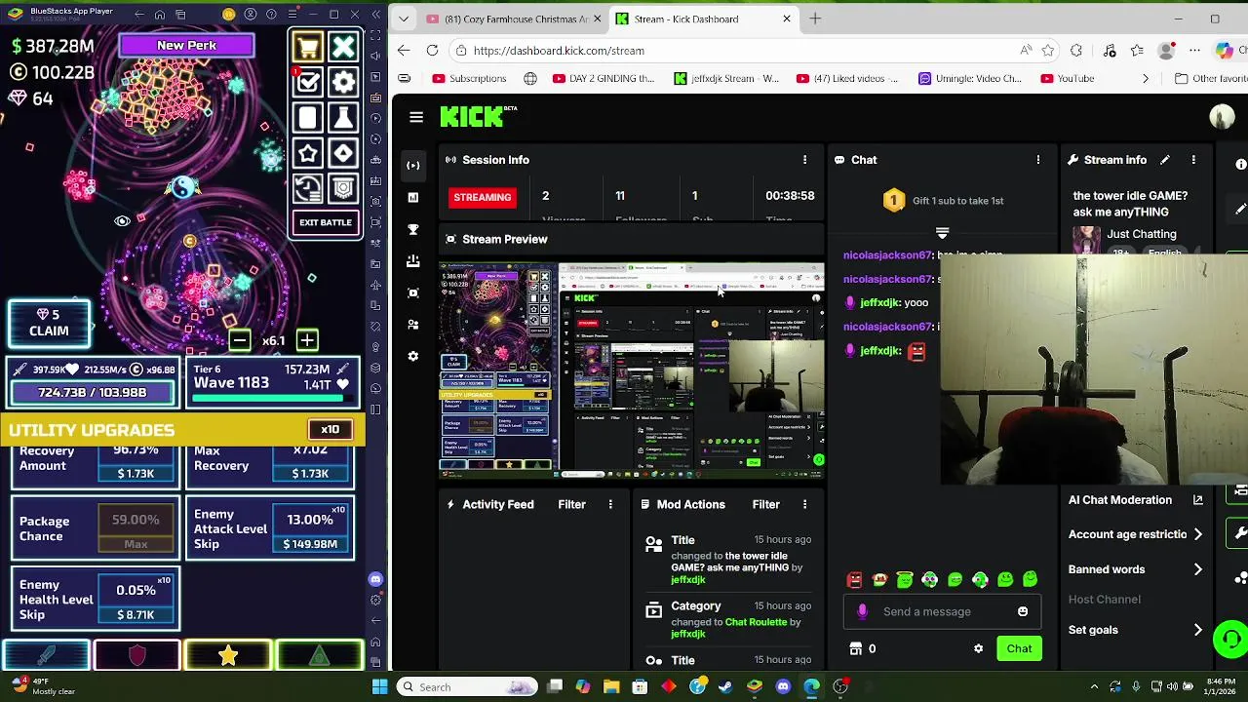Open community user icon in Kick sidebar
This screenshot has width=1248, height=702.
(413, 325)
